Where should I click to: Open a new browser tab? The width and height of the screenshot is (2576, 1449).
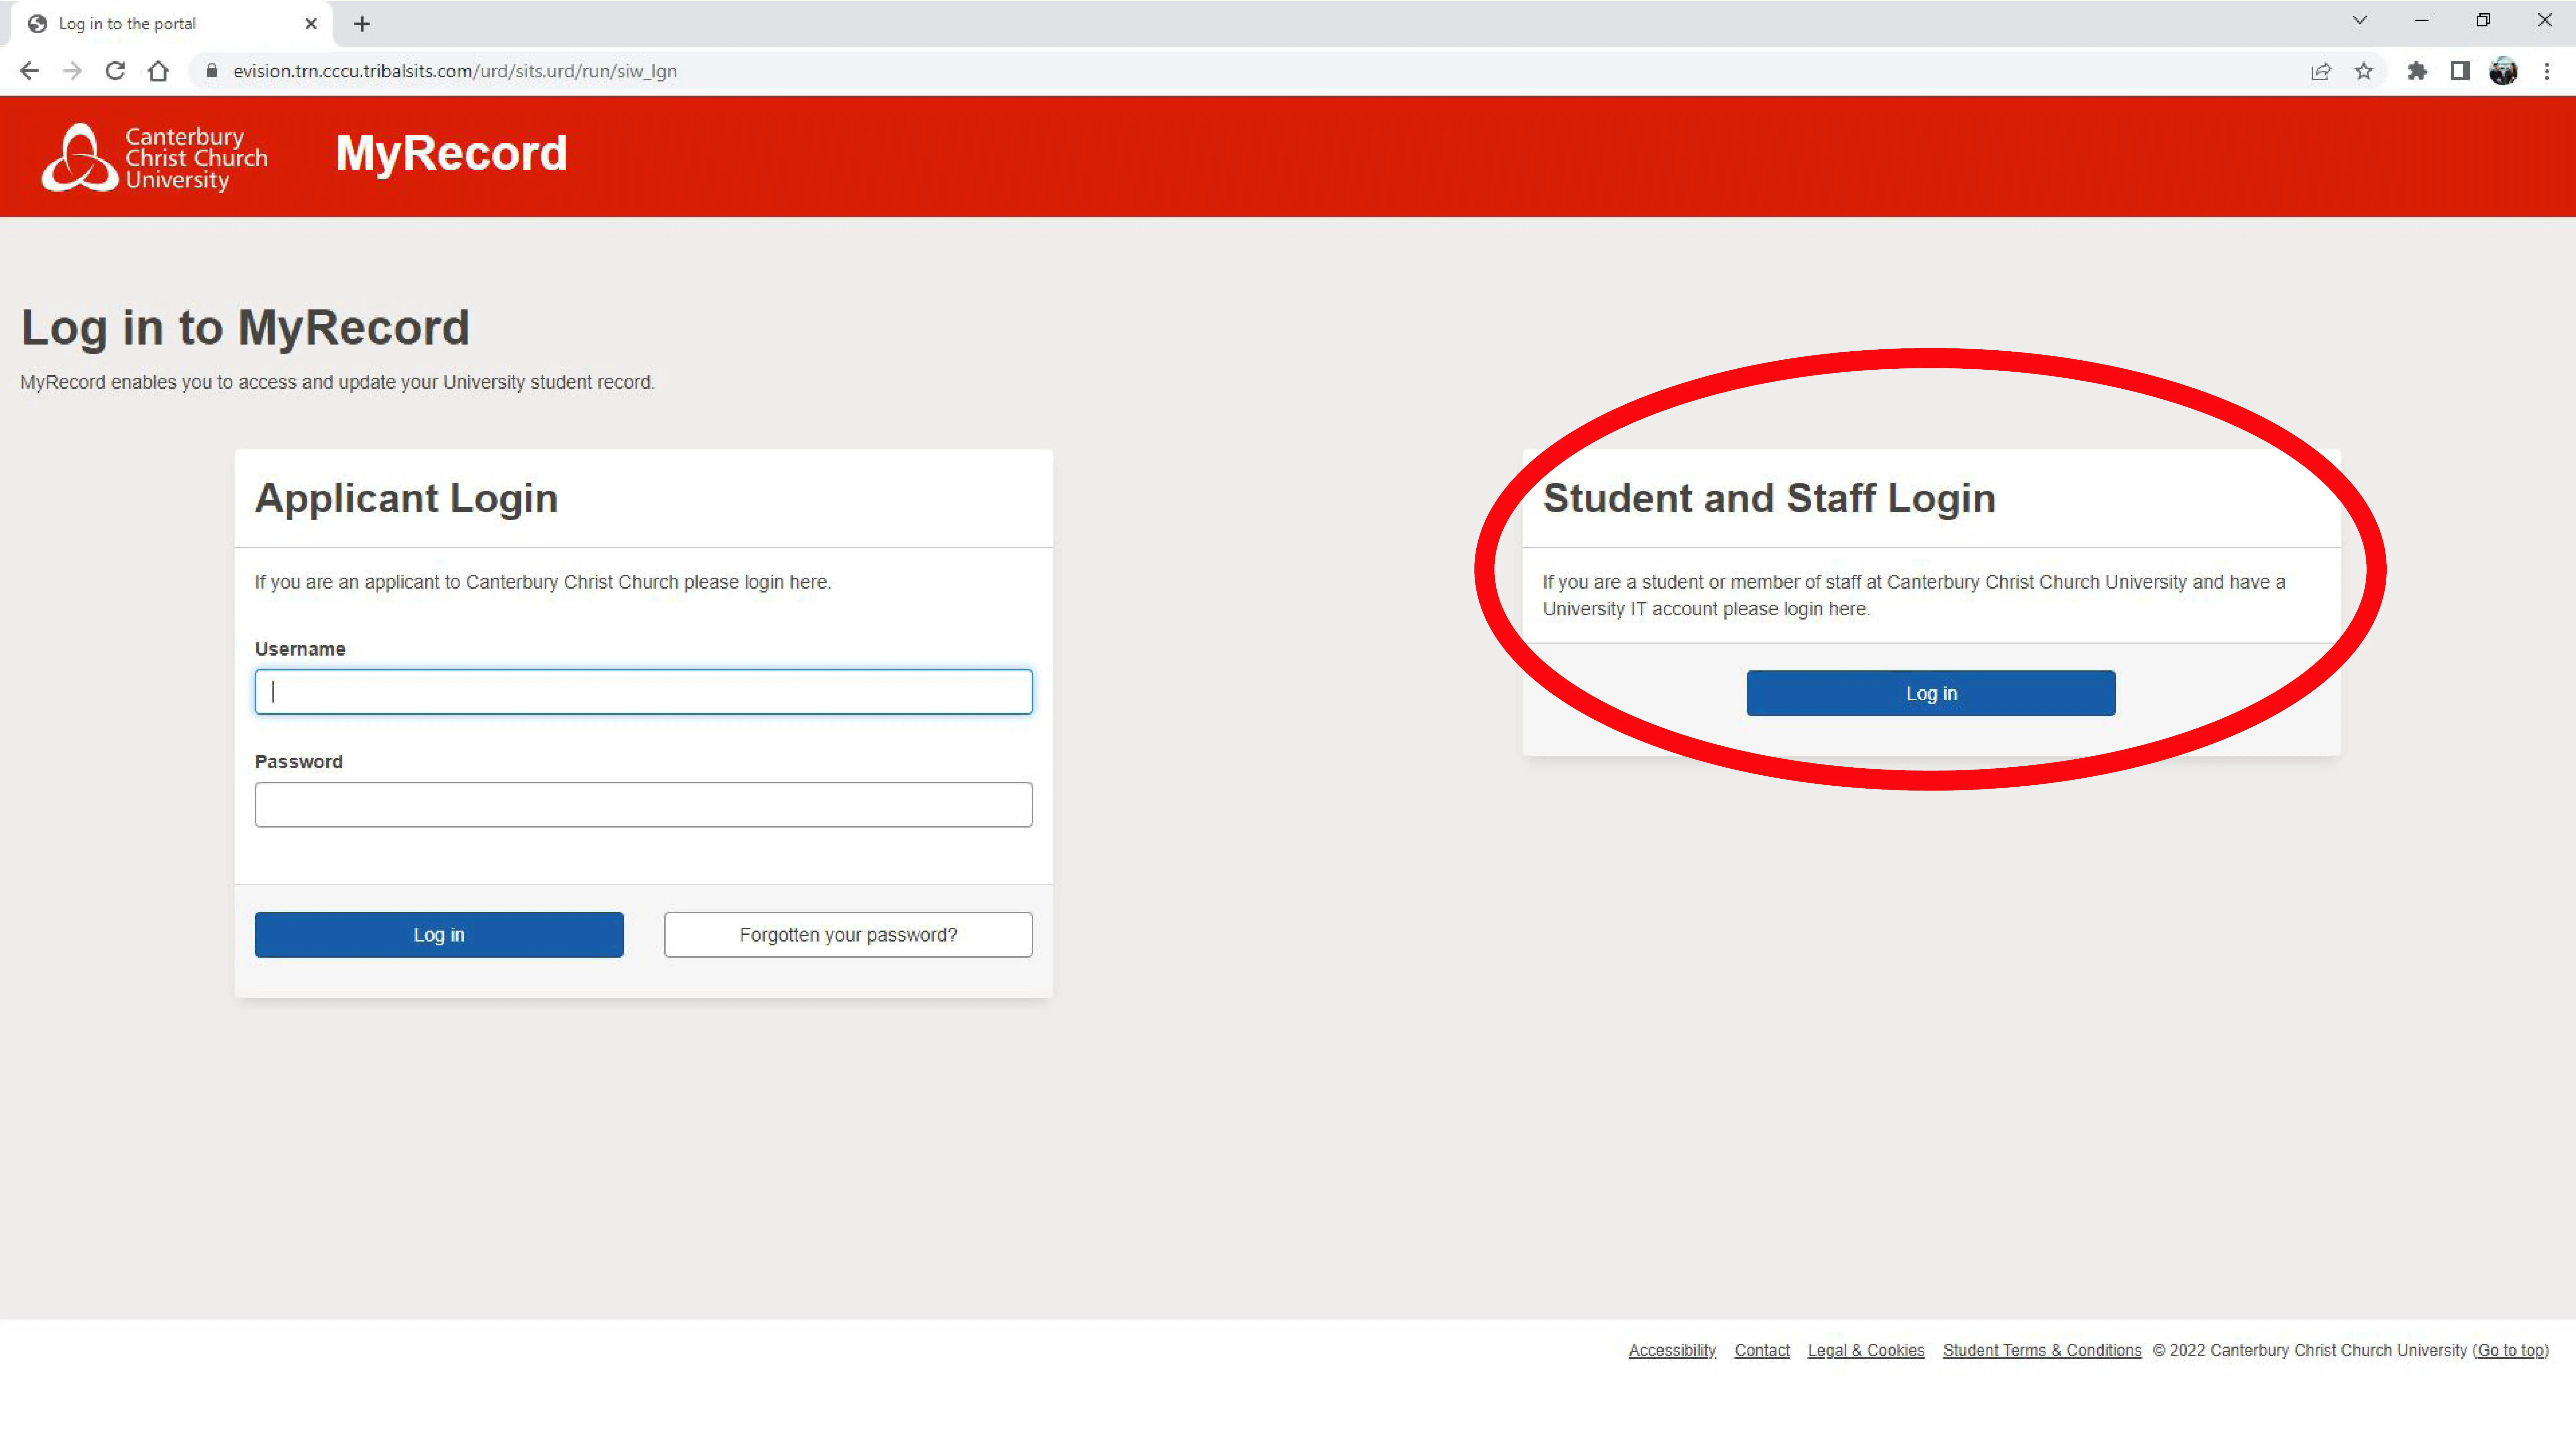click(362, 23)
